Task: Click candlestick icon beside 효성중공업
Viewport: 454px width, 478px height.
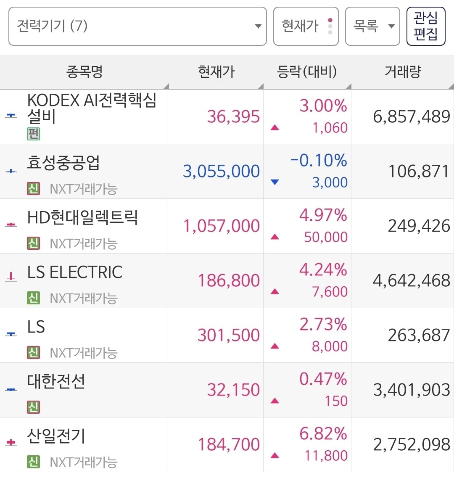Action: point(11,171)
